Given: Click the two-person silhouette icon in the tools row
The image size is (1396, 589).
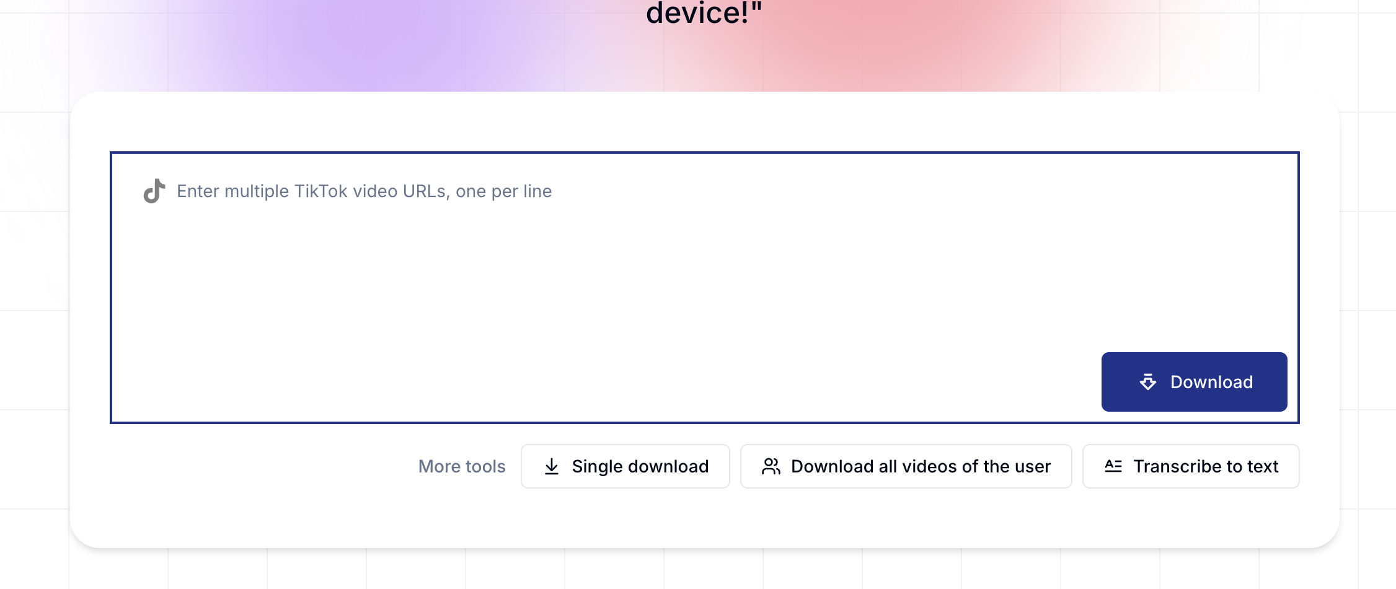Looking at the screenshot, I should coord(772,466).
